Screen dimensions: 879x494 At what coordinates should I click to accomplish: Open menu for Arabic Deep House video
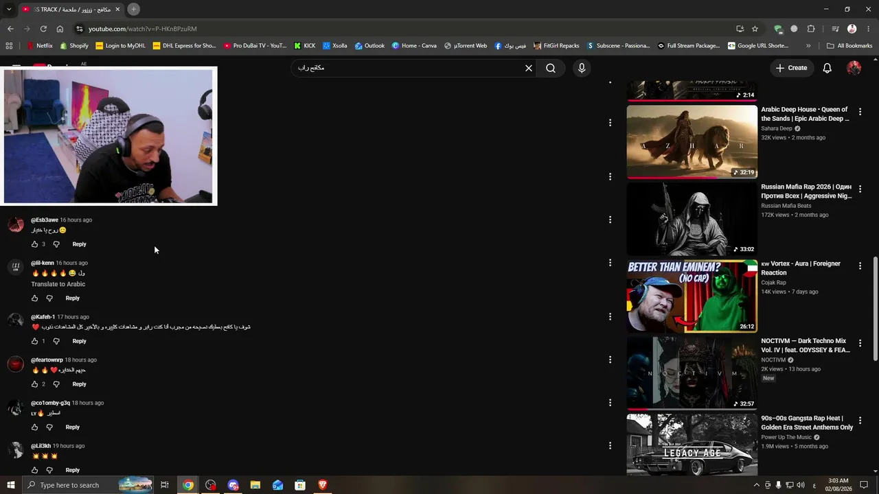(860, 111)
